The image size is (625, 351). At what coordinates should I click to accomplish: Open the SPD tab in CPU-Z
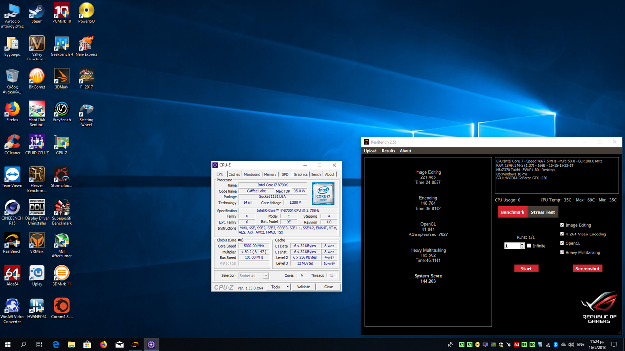click(285, 174)
